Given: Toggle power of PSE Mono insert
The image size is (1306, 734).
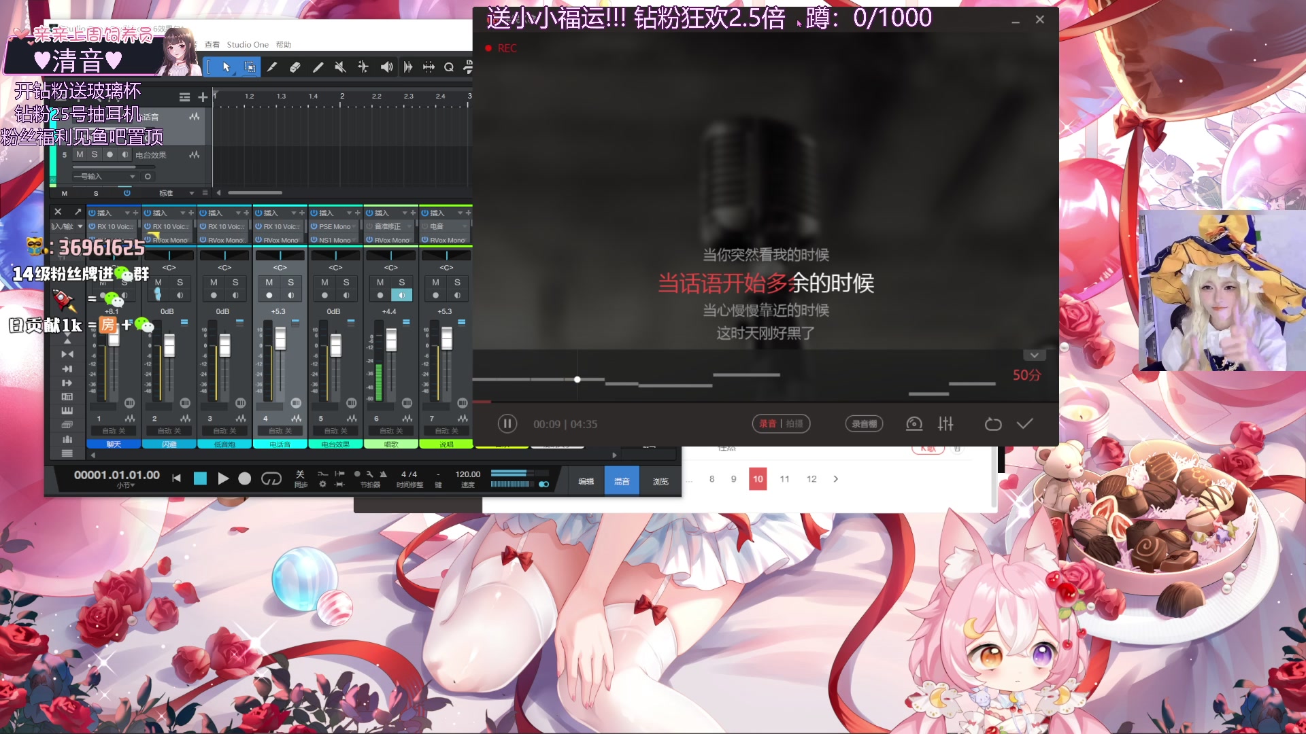Looking at the screenshot, I should pos(314,226).
